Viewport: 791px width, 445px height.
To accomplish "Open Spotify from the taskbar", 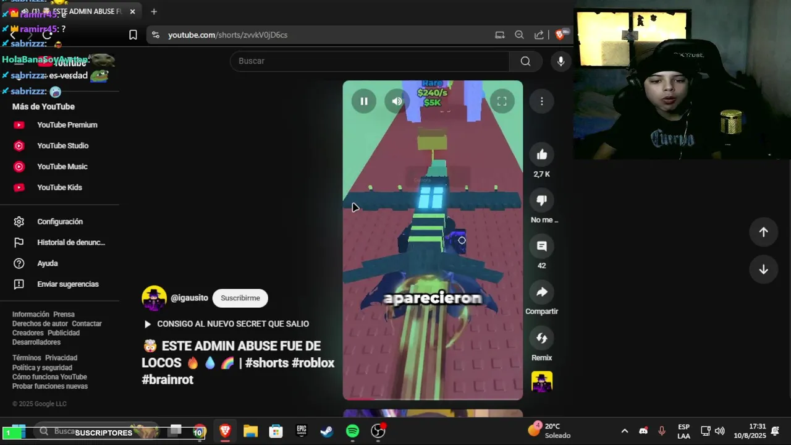I will [x=352, y=431].
